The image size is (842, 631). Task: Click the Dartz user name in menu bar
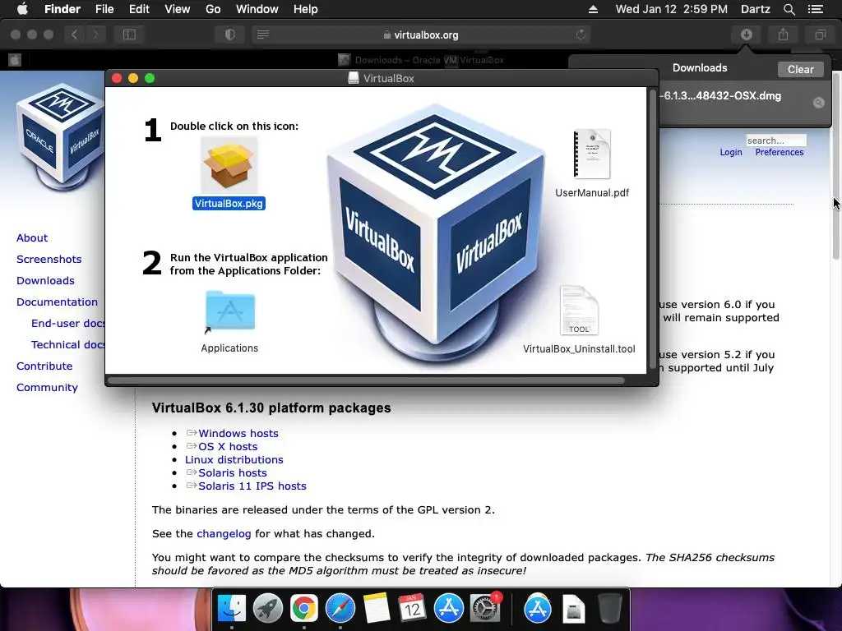pos(756,9)
